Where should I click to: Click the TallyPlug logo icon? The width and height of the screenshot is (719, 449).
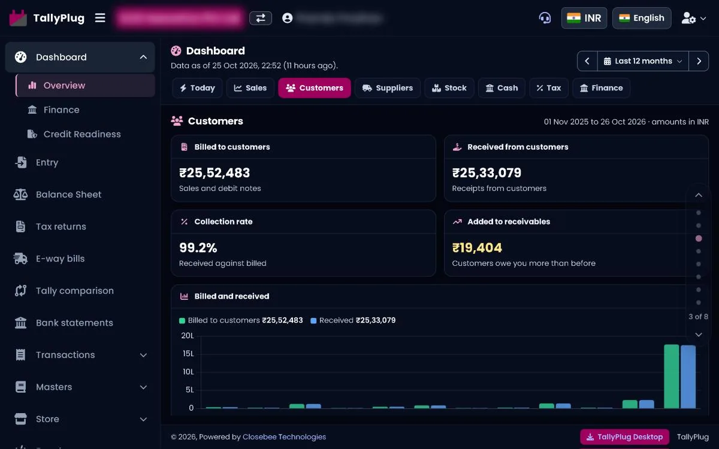[18, 18]
